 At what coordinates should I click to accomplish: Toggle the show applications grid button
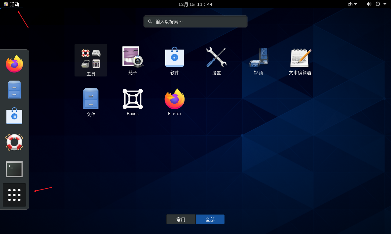click(14, 195)
